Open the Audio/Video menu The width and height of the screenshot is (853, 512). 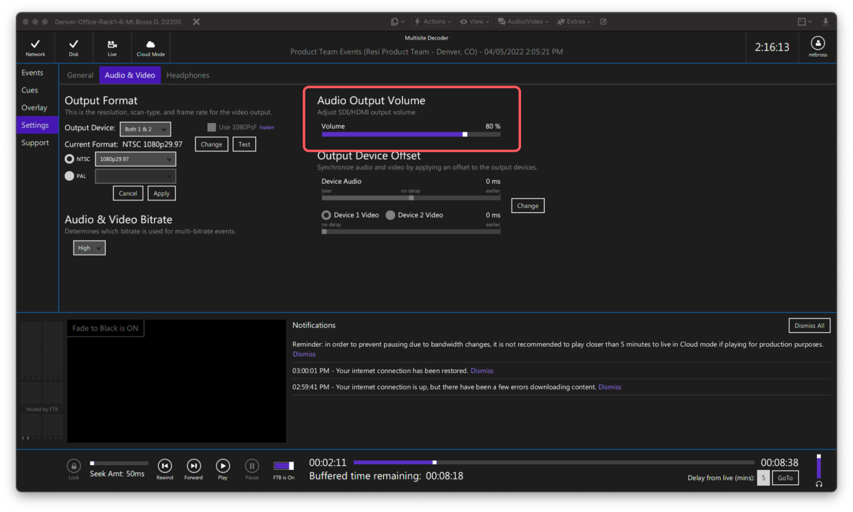(523, 21)
